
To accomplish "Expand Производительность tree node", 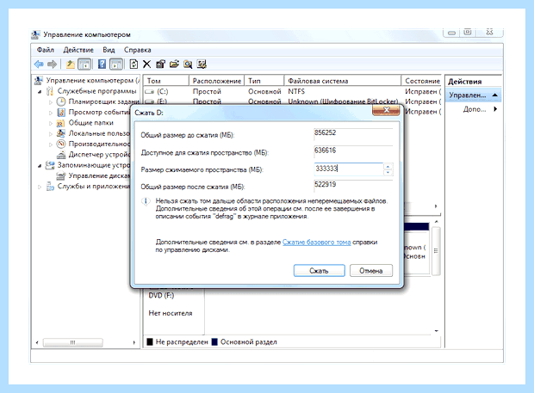I will coord(51,144).
